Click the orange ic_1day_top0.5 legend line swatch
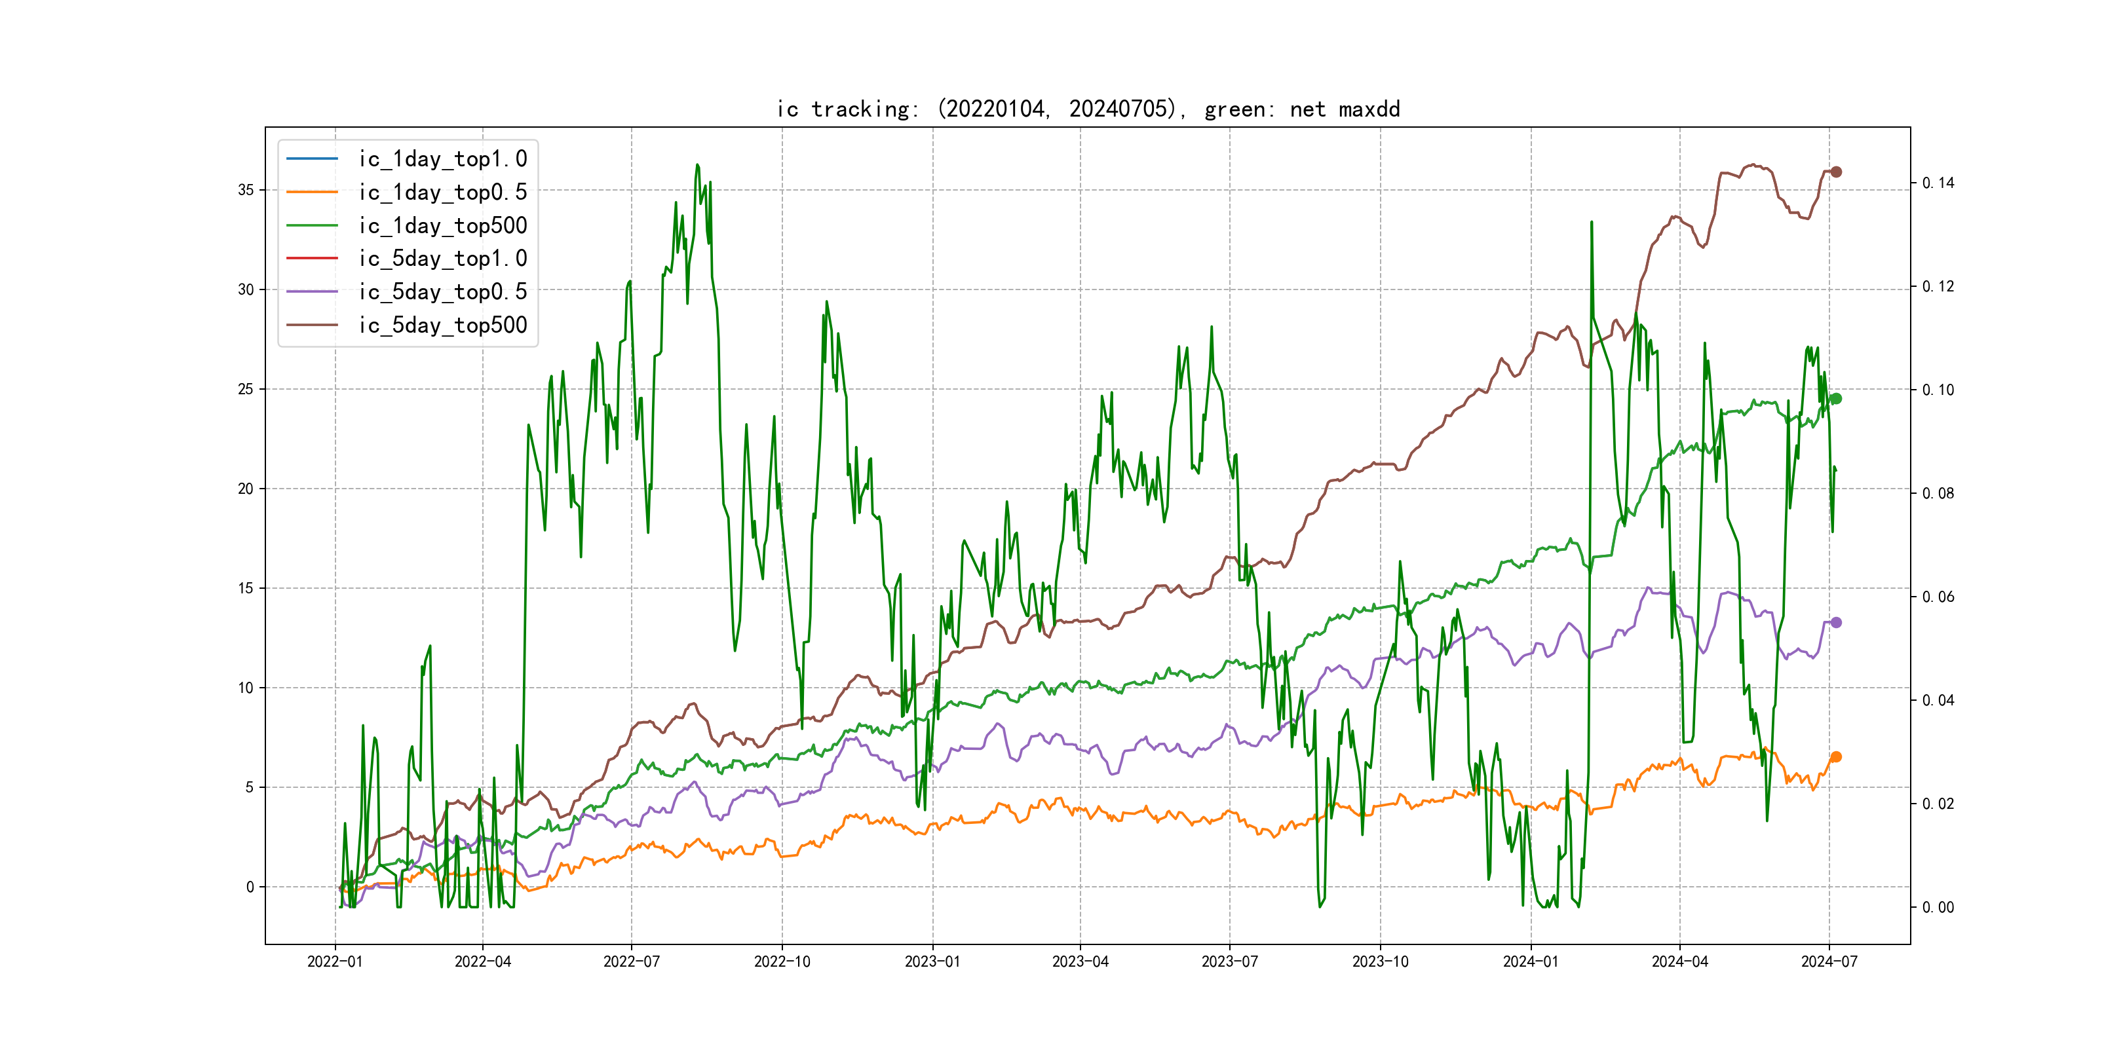The height and width of the screenshot is (1061, 2123). [311, 192]
